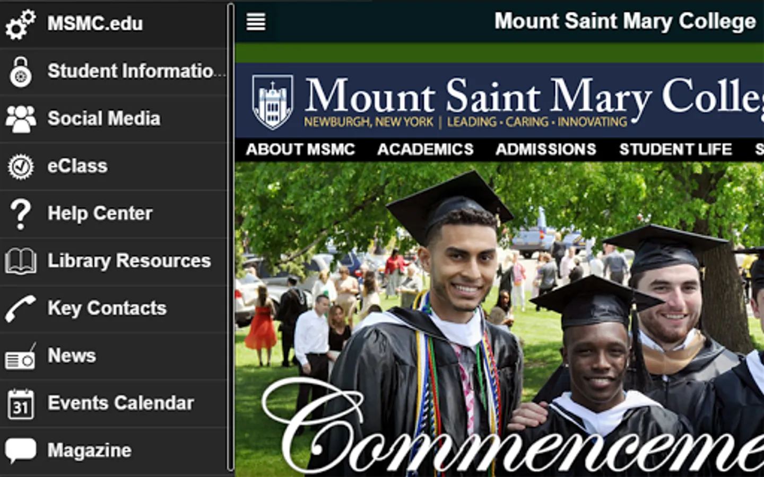Click the checkmark badge icon for eClass
The width and height of the screenshot is (764, 477).
point(21,166)
